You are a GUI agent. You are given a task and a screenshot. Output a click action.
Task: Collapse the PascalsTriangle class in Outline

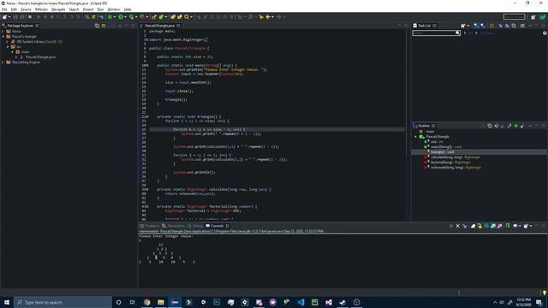click(416, 137)
